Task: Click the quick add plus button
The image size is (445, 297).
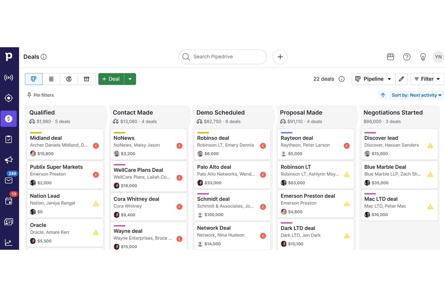Action: tap(280, 57)
